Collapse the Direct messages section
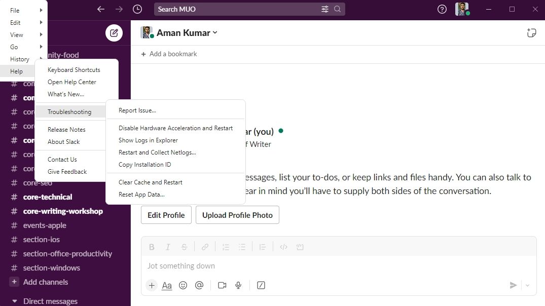 point(15,301)
